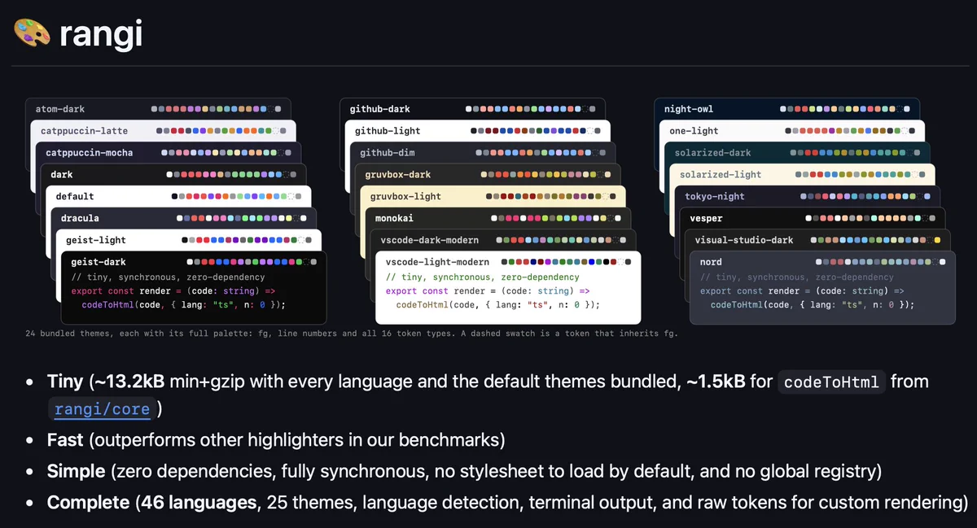The width and height of the screenshot is (977, 528).
Task: Select the solarized-dark theme label
Action: [x=713, y=153]
